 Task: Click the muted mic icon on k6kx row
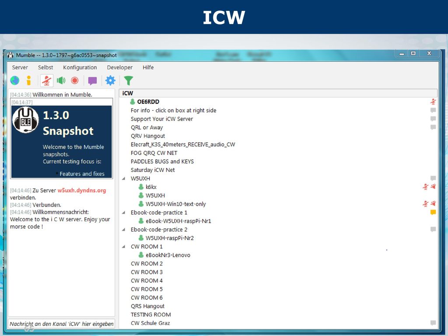coord(425,187)
